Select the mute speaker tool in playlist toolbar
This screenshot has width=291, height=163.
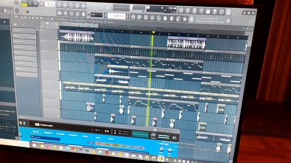[33, 18]
